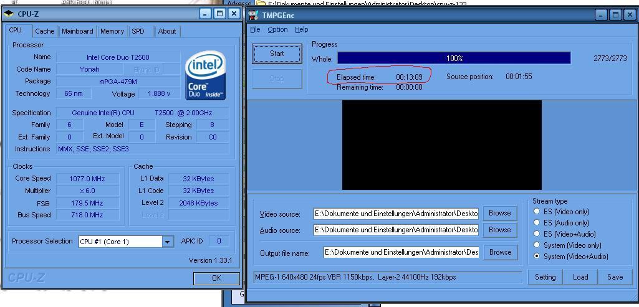Open the Processor Selection dropdown
This screenshot has height=307, width=639.
click(x=168, y=242)
